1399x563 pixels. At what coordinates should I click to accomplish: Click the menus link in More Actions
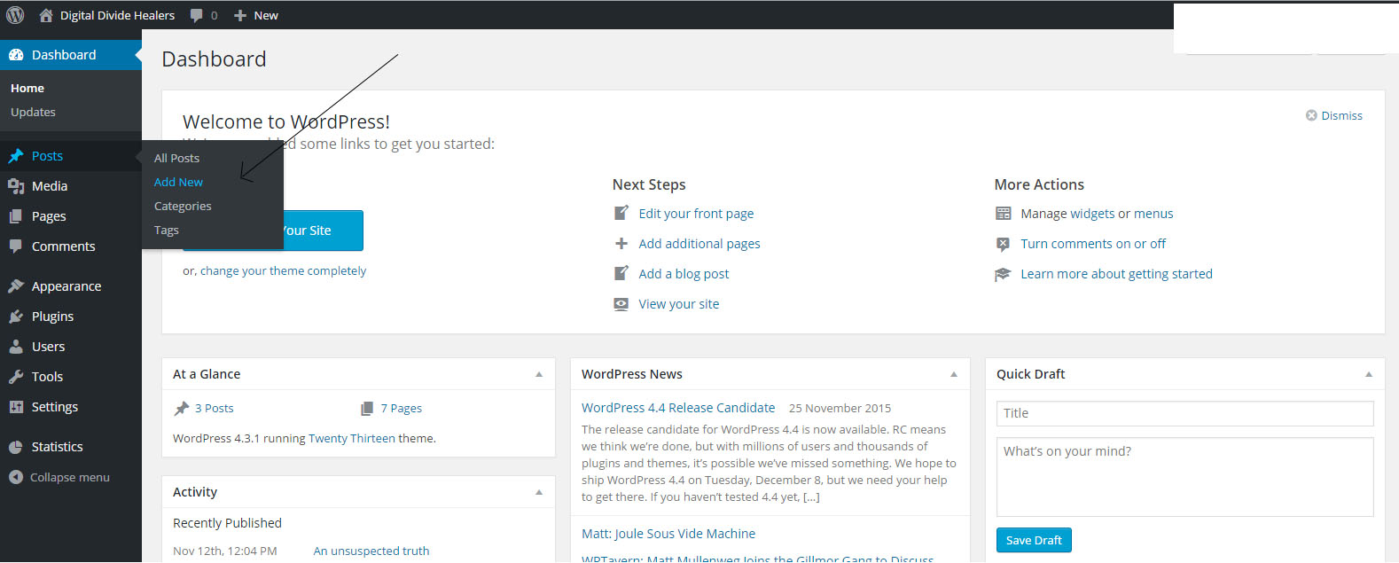point(1153,214)
